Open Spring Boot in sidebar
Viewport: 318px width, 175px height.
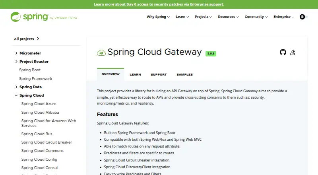point(30,70)
